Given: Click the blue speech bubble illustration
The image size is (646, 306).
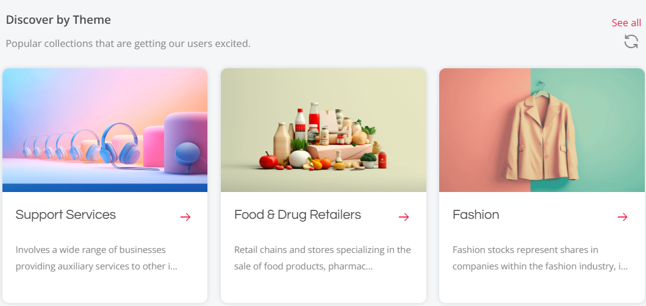Looking at the screenshot, I should [x=187, y=154].
